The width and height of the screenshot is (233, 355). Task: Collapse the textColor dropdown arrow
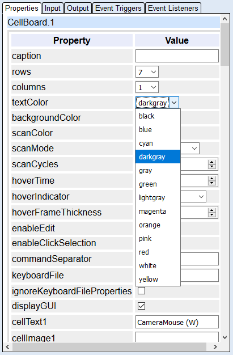coord(174,103)
